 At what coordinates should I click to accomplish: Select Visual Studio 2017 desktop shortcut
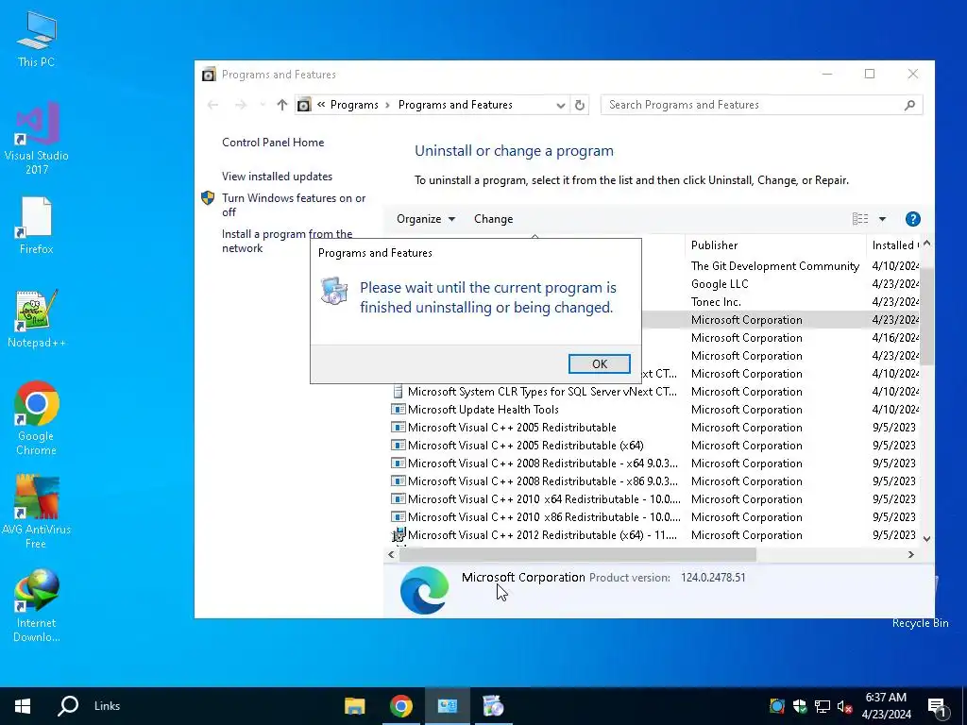[37, 138]
